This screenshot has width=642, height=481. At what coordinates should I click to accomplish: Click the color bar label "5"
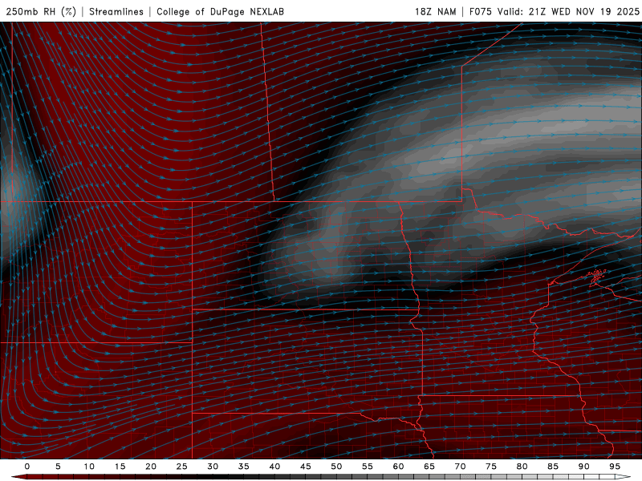click(58, 467)
